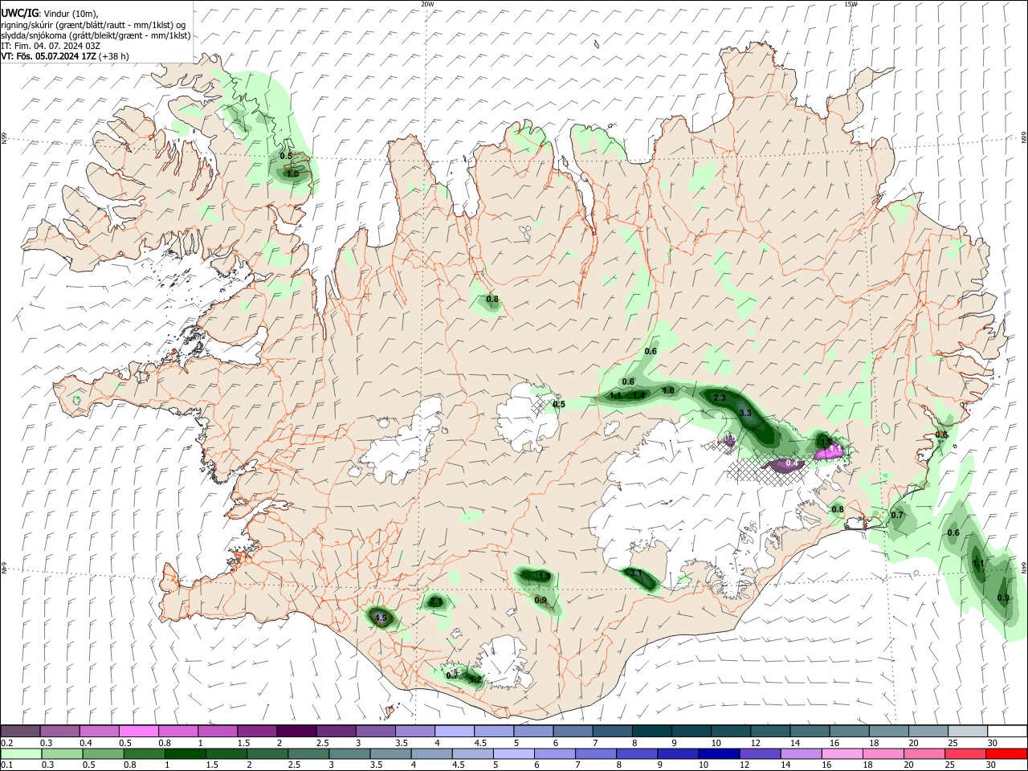1028x771 pixels.
Task: Click the snow legend swatch between 1.5 and 2
Action: [257, 731]
